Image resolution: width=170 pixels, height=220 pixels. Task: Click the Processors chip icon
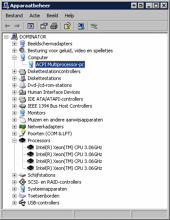tap(22, 140)
